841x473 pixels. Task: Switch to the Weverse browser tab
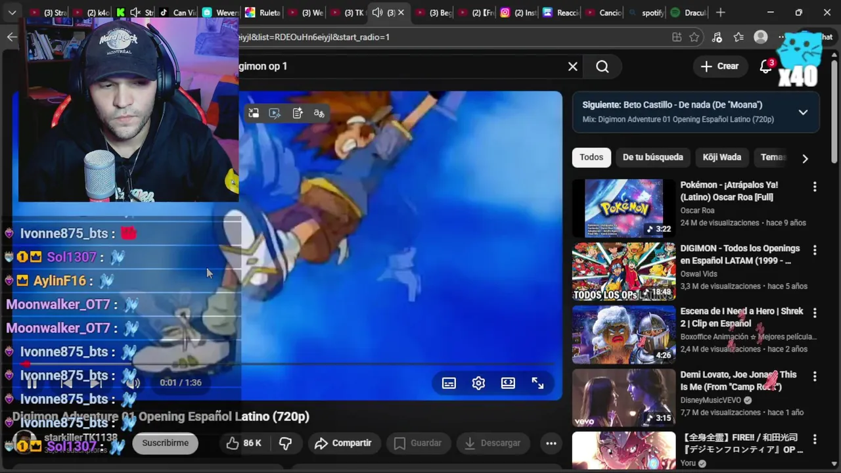point(220,12)
